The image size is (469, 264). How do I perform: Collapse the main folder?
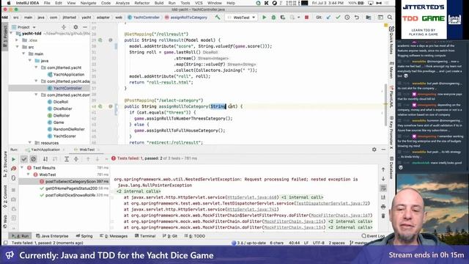(23, 54)
